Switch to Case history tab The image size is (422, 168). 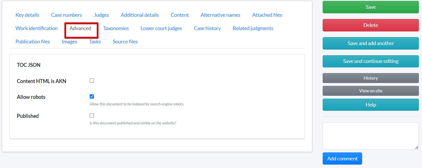point(207,28)
